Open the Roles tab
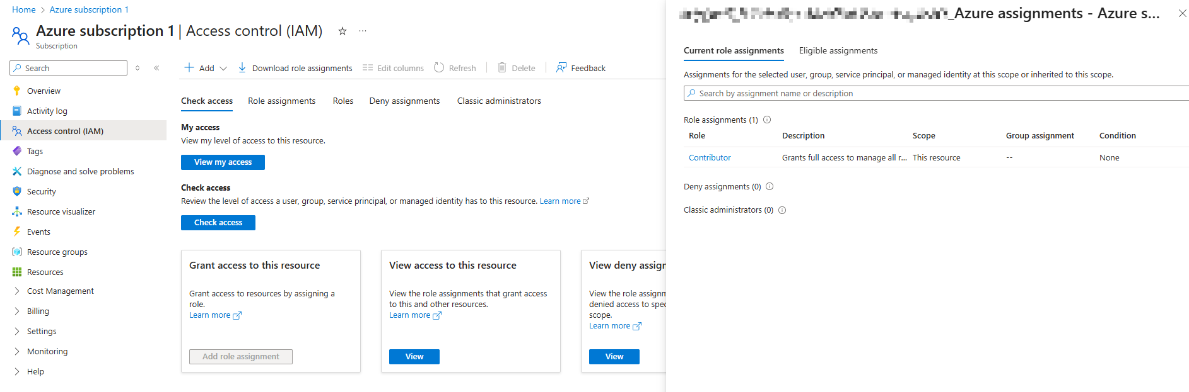The width and height of the screenshot is (1189, 392). 343,101
